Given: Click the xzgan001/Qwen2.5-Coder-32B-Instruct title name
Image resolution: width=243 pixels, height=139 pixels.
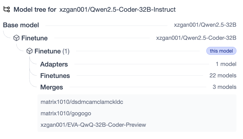Looking at the screenshot, I should click(117, 10).
